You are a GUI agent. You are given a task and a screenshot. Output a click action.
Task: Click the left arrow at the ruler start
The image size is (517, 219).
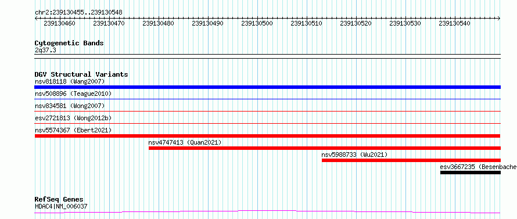36,19
